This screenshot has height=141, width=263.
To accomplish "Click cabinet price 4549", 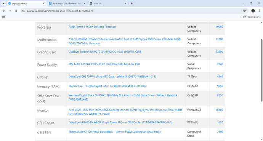I will pyautogui.click(x=220, y=77).
